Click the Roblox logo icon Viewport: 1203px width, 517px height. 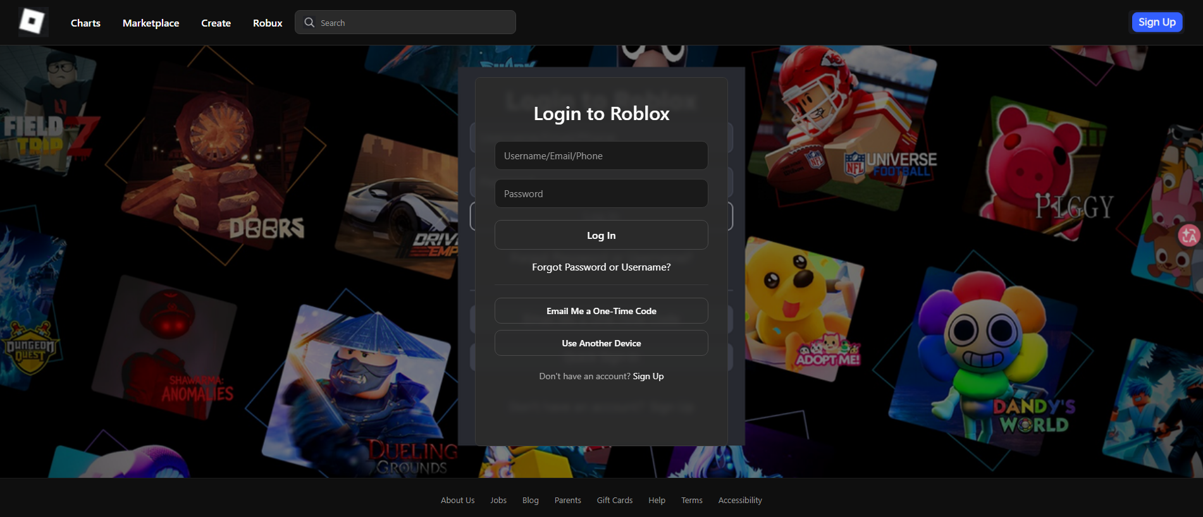[33, 22]
